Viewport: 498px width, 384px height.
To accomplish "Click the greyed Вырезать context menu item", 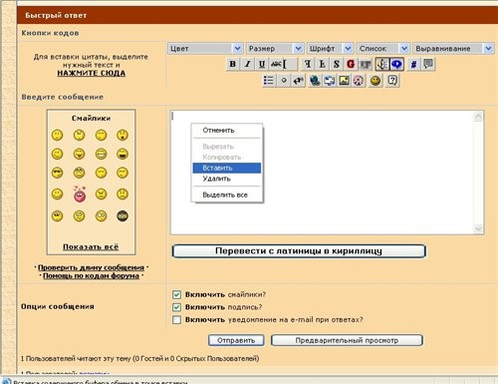I will [x=227, y=147].
